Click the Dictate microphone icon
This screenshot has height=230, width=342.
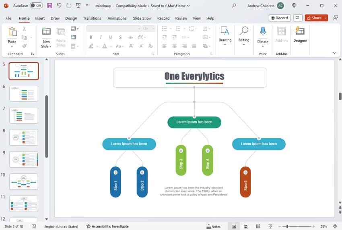point(263,32)
